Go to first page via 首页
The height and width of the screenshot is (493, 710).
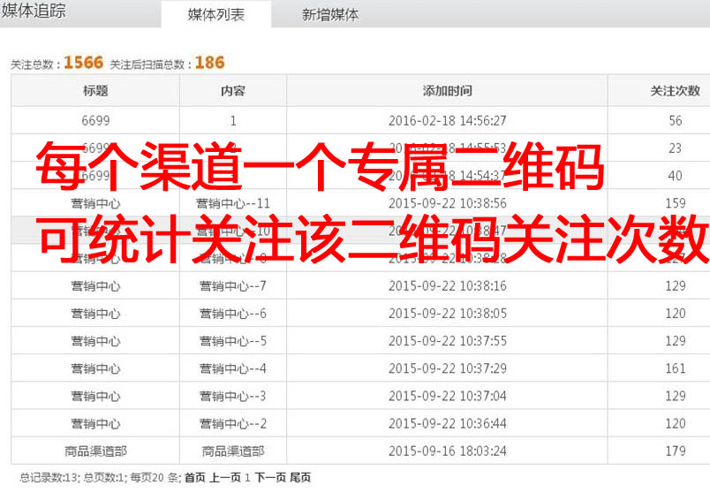click(194, 478)
